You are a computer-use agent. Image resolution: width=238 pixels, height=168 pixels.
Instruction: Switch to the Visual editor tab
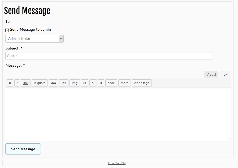(211, 75)
